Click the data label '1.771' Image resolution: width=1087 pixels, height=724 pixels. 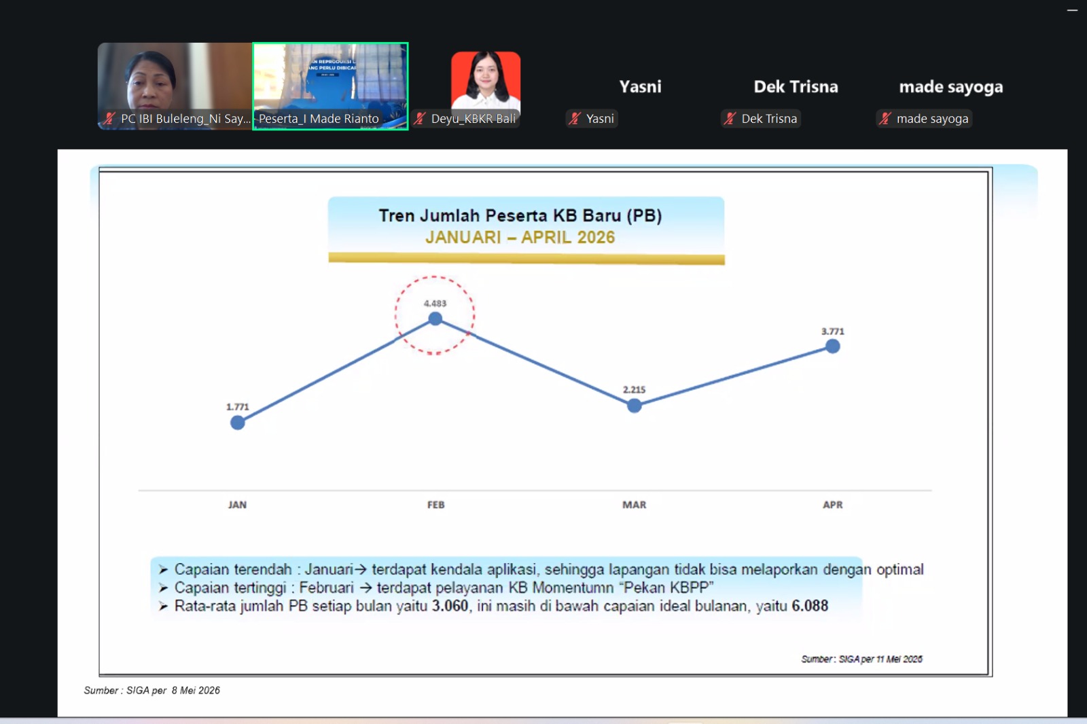click(238, 407)
